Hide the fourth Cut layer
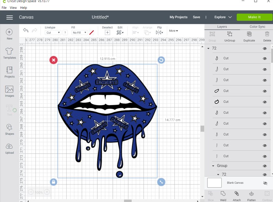The height and width of the screenshot is (202, 273). (265, 91)
